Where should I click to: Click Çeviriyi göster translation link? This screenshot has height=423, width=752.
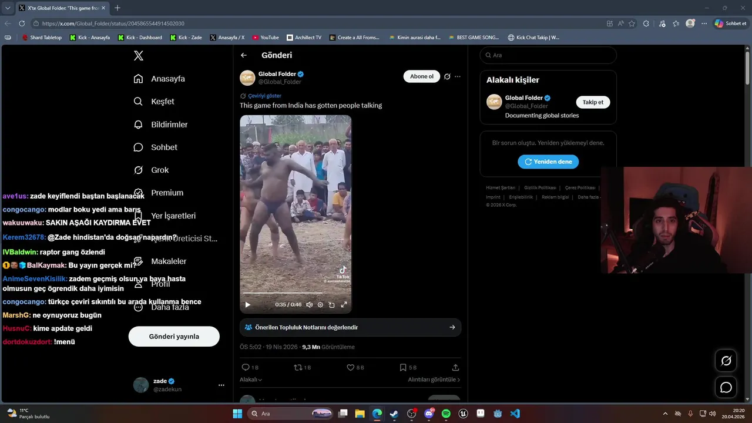tap(264, 96)
